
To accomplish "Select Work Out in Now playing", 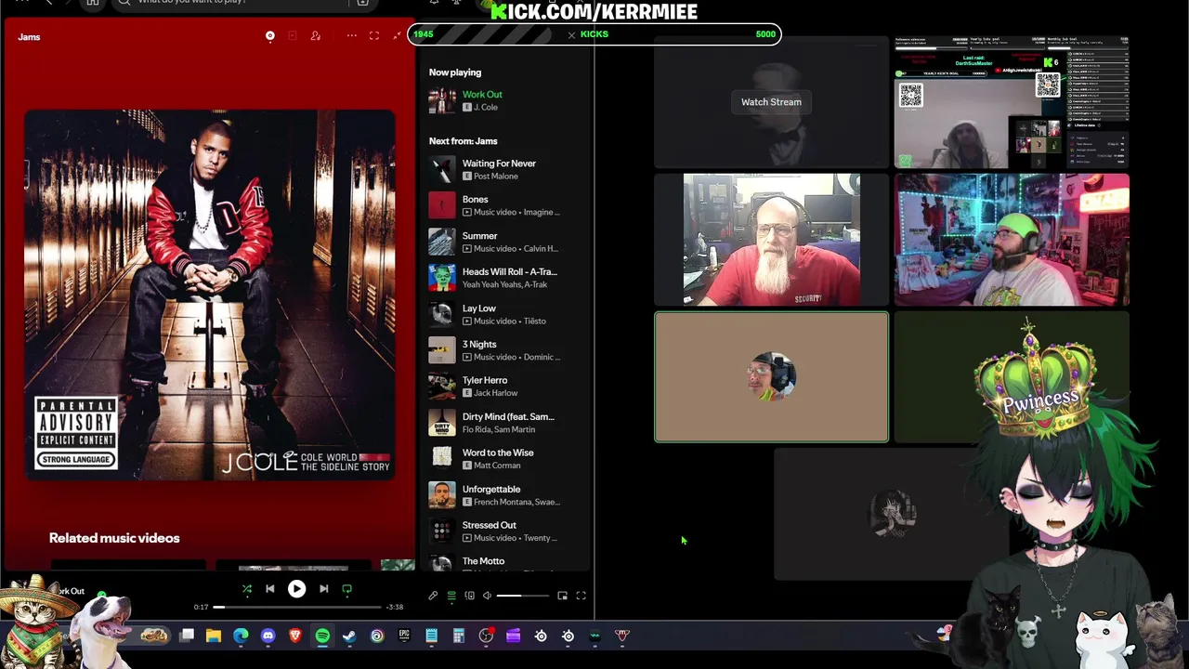I will pos(482,94).
